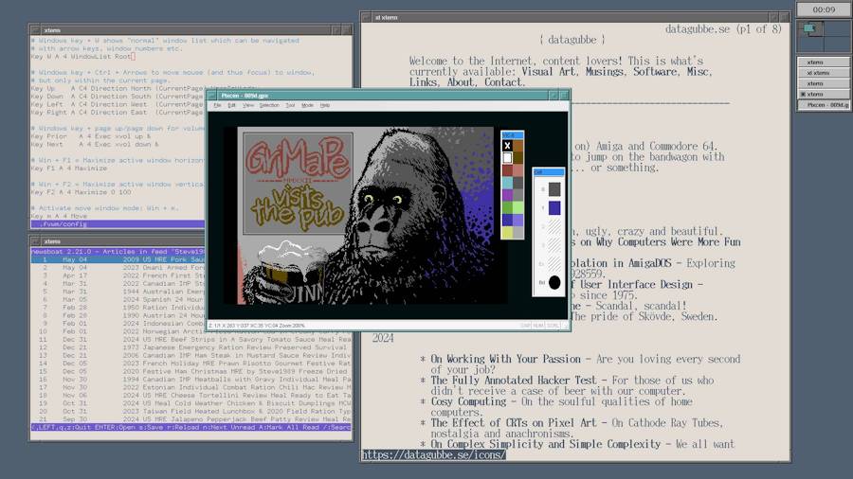Select current desktop page in the pager
Image resolution: width=853 pixels, height=479 pixels.
tap(810, 28)
